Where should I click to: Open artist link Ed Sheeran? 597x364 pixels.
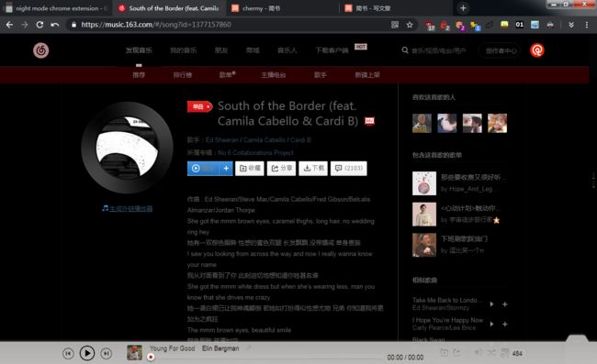point(221,140)
